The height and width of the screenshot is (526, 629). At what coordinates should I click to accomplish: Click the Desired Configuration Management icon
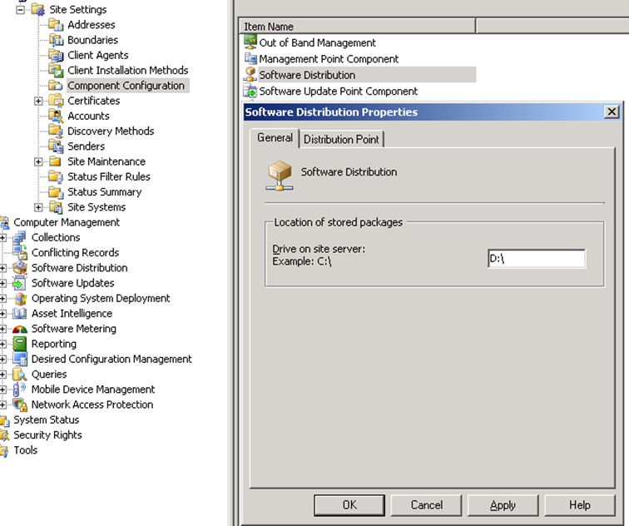click(20, 359)
